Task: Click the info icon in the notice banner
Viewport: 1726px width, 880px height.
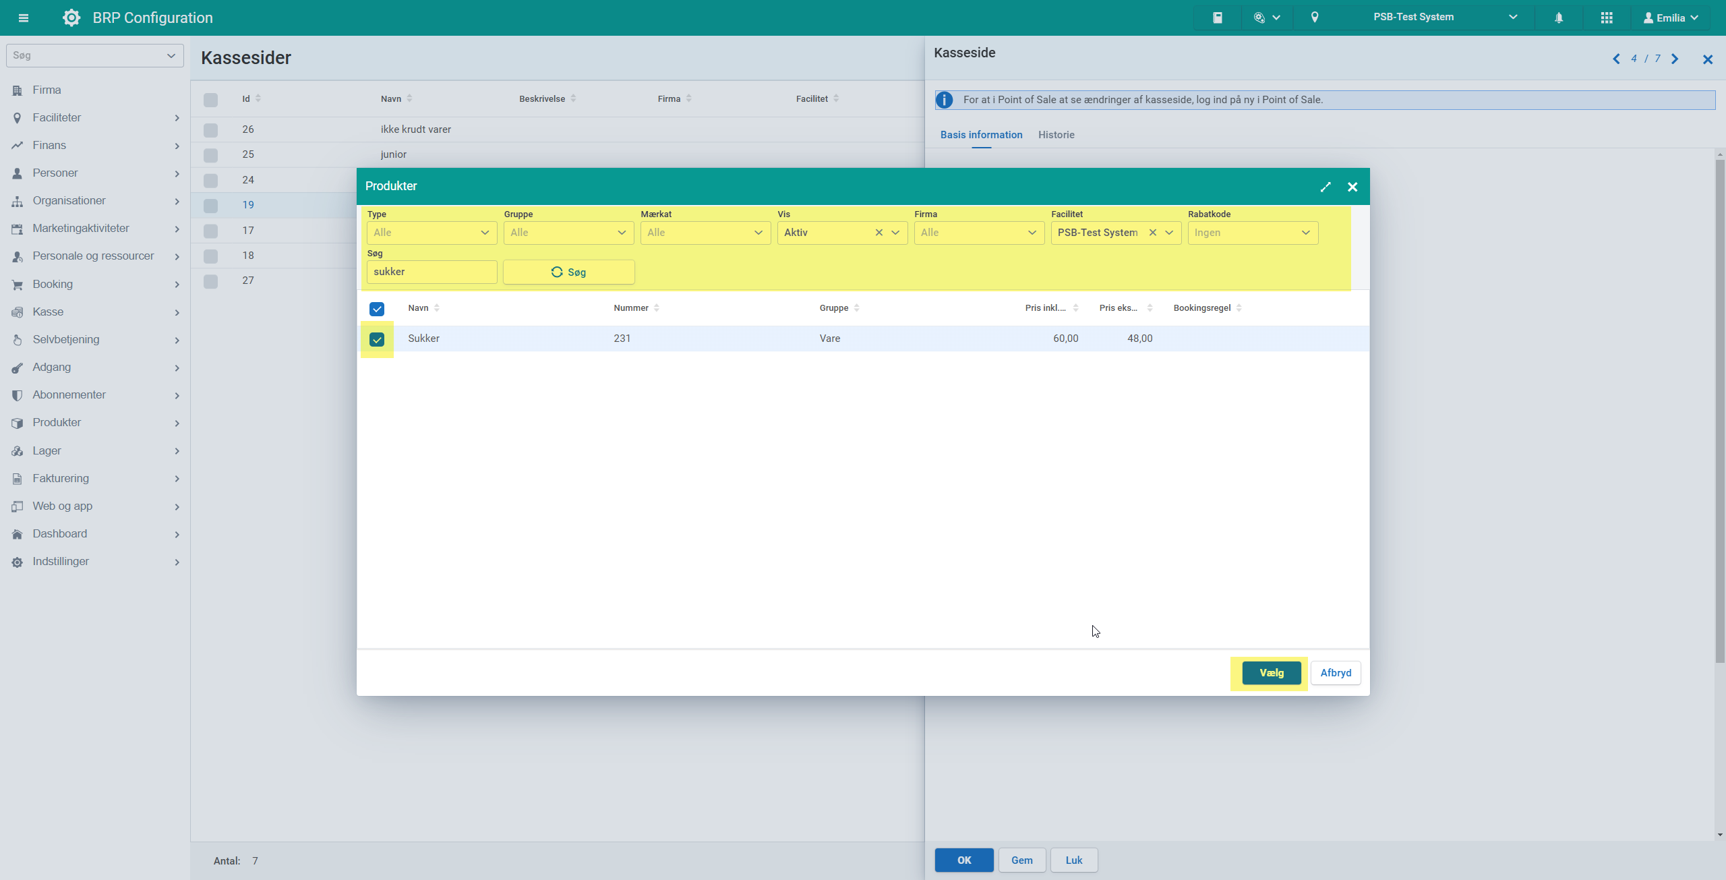Action: pos(945,100)
